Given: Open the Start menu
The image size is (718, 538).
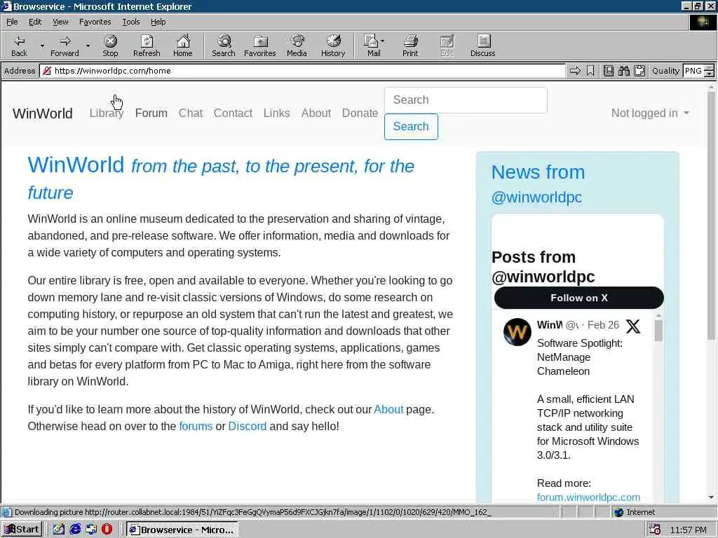Looking at the screenshot, I should click(22, 530).
